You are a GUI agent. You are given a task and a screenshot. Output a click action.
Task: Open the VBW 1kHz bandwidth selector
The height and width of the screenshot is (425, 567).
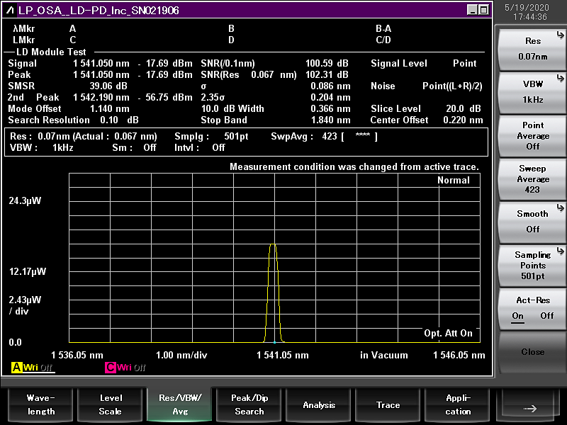(x=532, y=92)
